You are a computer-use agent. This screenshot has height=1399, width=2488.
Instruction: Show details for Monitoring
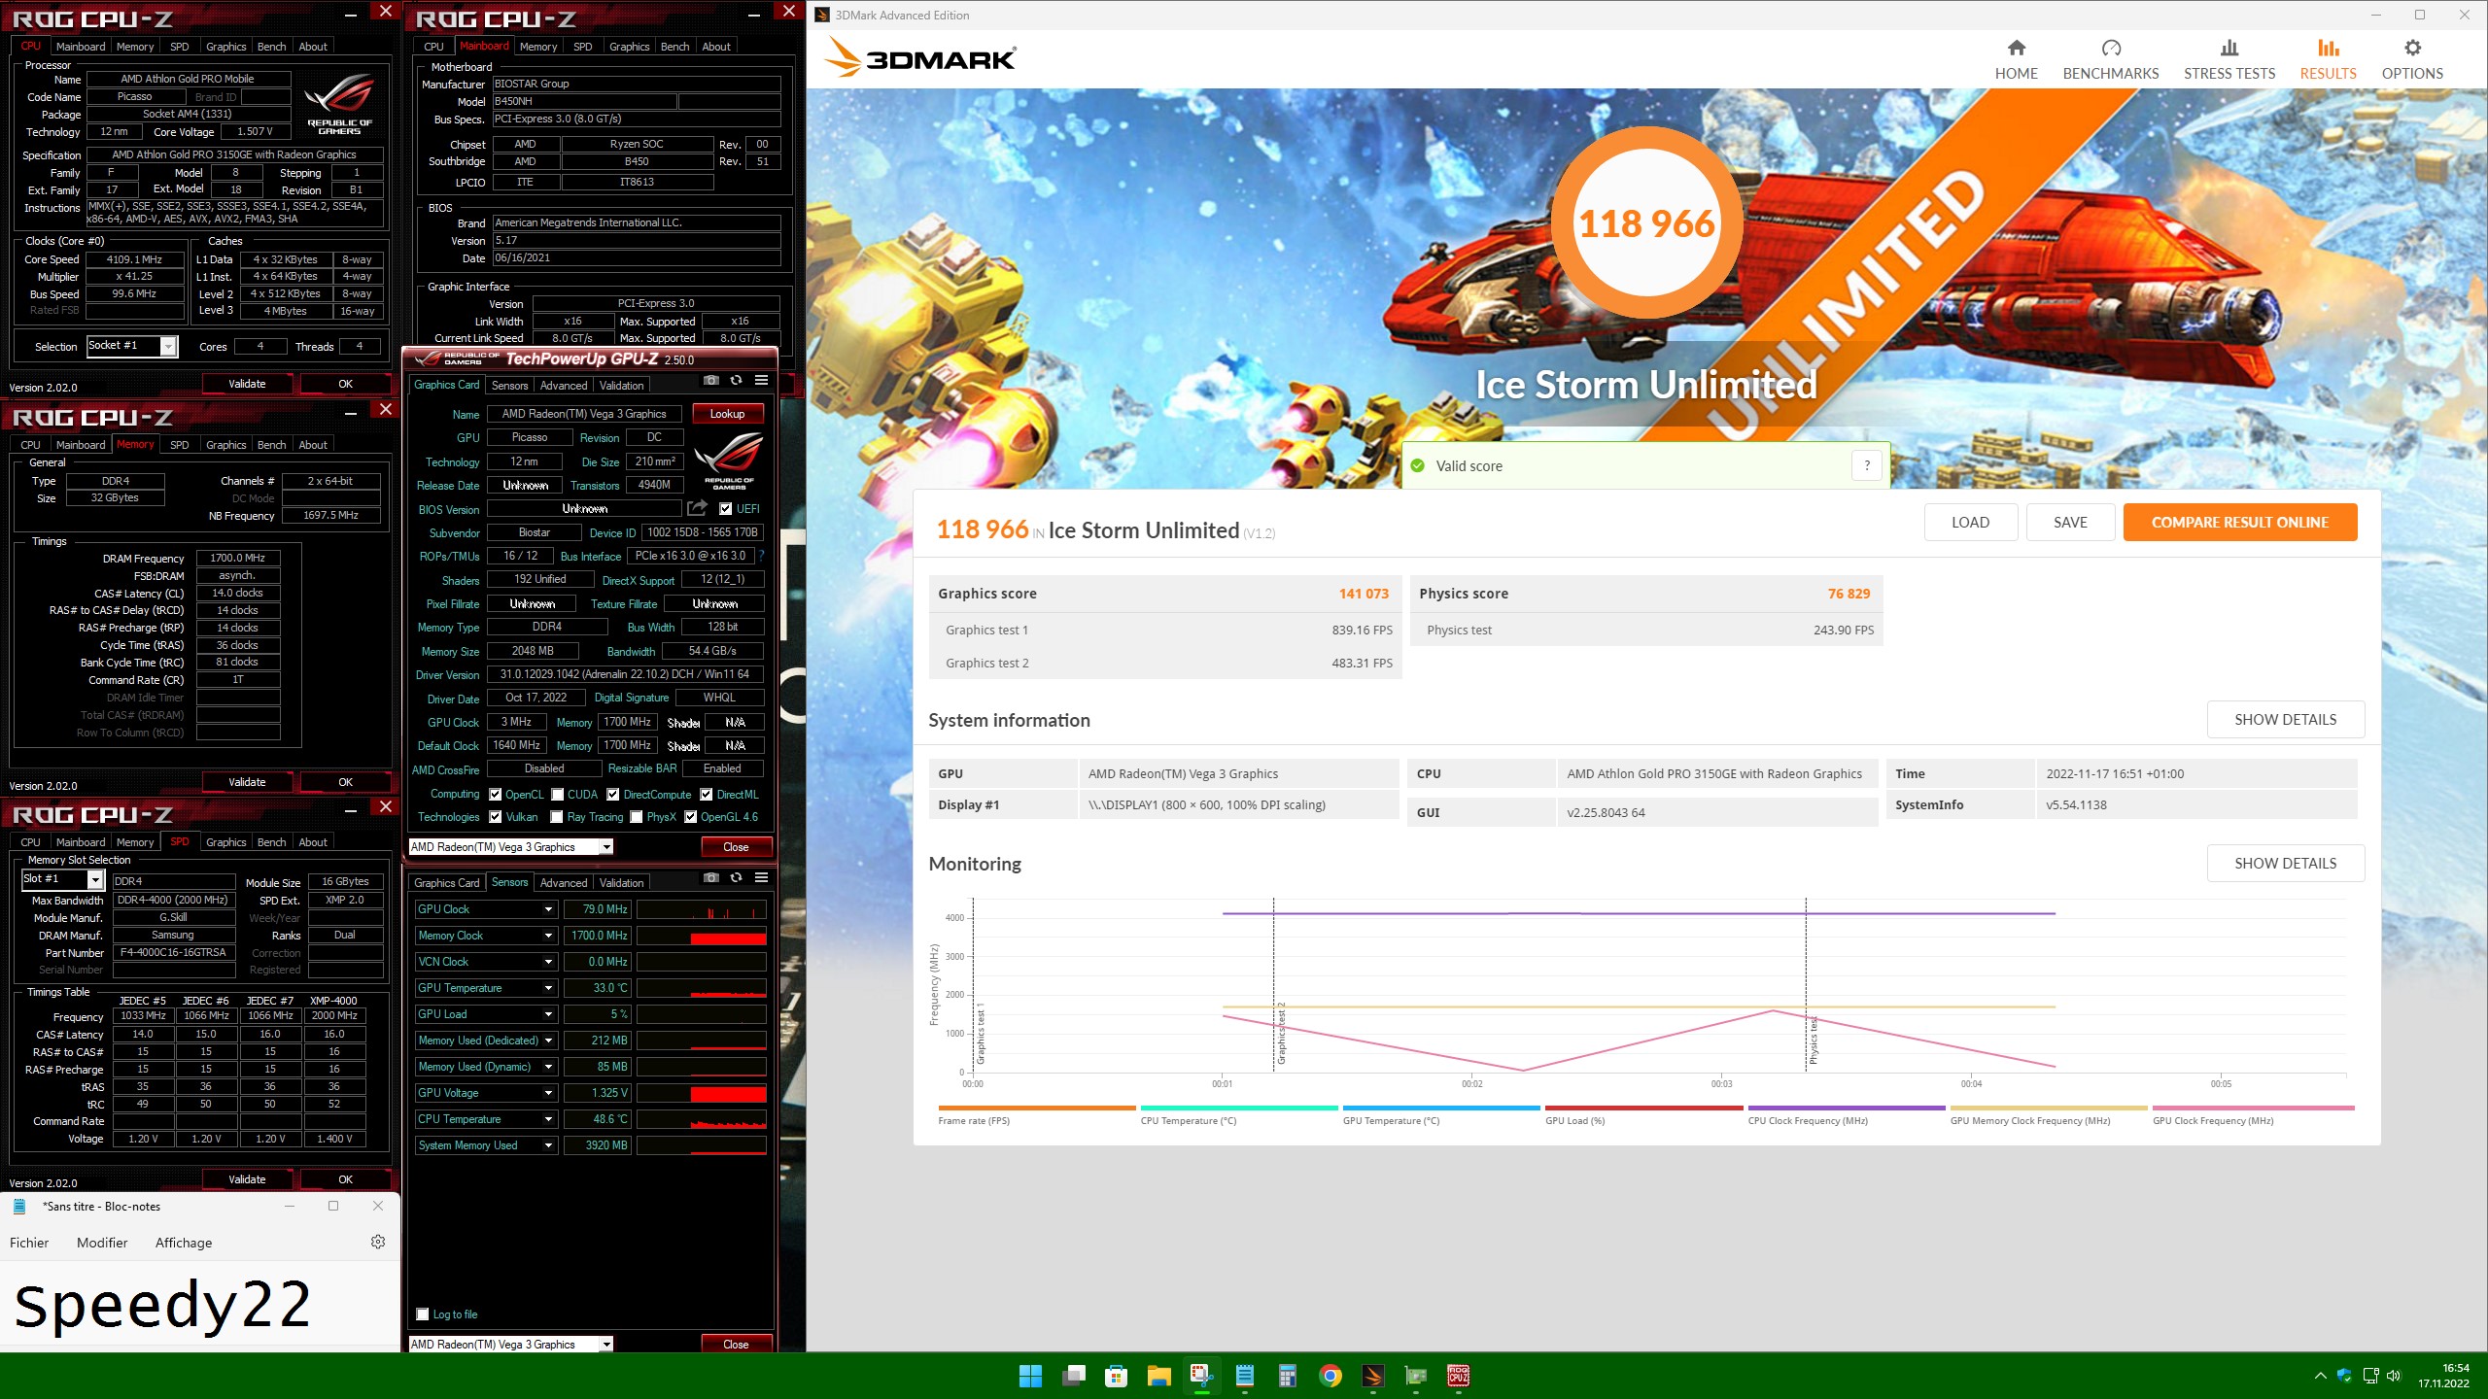(x=2285, y=864)
